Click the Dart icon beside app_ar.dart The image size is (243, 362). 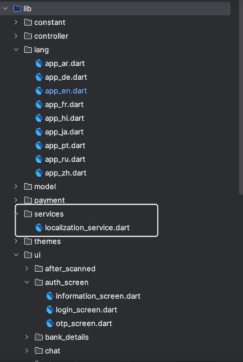pos(39,63)
